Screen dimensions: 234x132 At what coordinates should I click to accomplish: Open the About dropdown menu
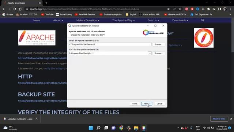(58, 21)
